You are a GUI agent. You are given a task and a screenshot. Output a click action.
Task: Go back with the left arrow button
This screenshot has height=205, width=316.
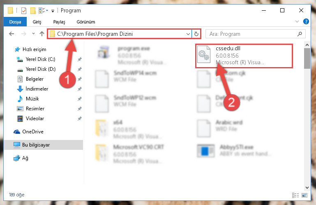tap(12, 34)
